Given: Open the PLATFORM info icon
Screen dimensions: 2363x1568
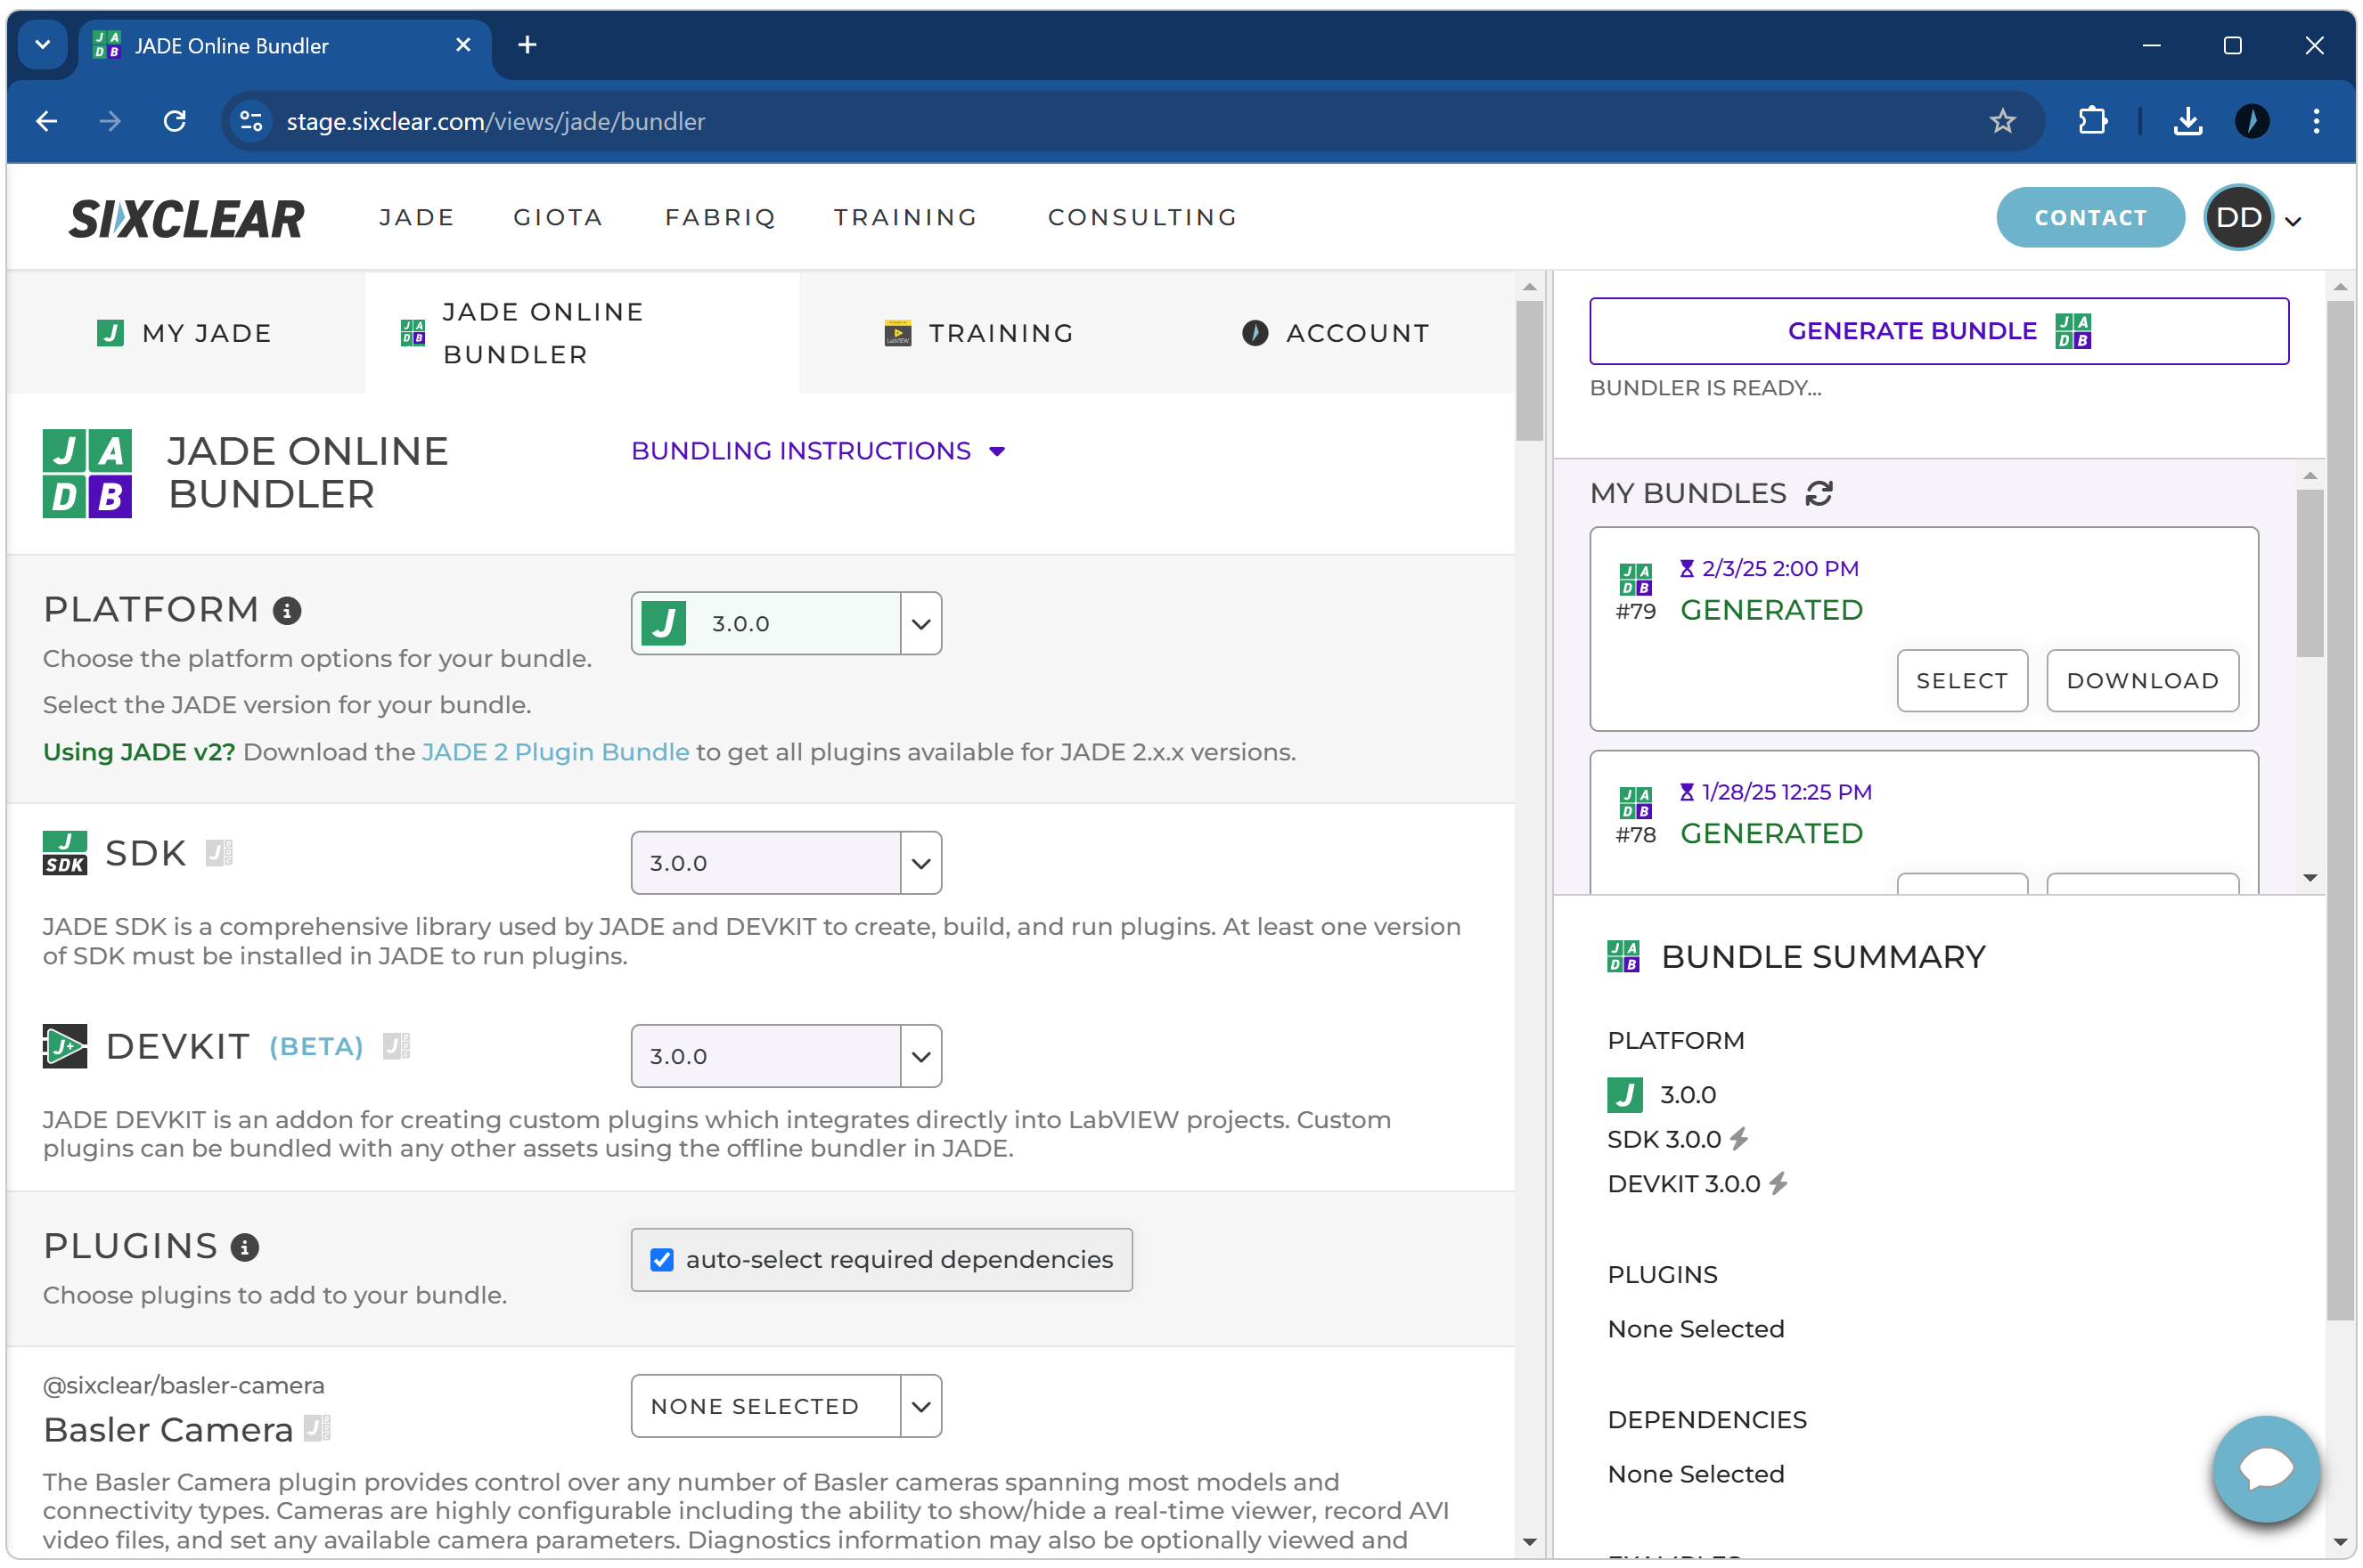Looking at the screenshot, I should [287, 610].
